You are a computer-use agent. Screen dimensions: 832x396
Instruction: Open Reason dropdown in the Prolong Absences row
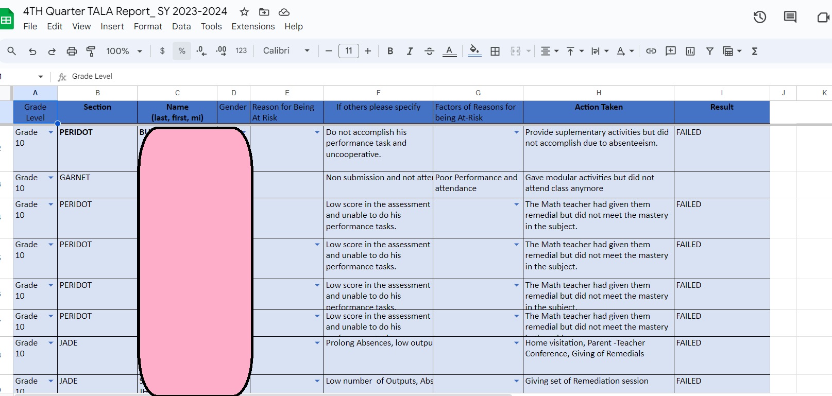click(x=317, y=343)
